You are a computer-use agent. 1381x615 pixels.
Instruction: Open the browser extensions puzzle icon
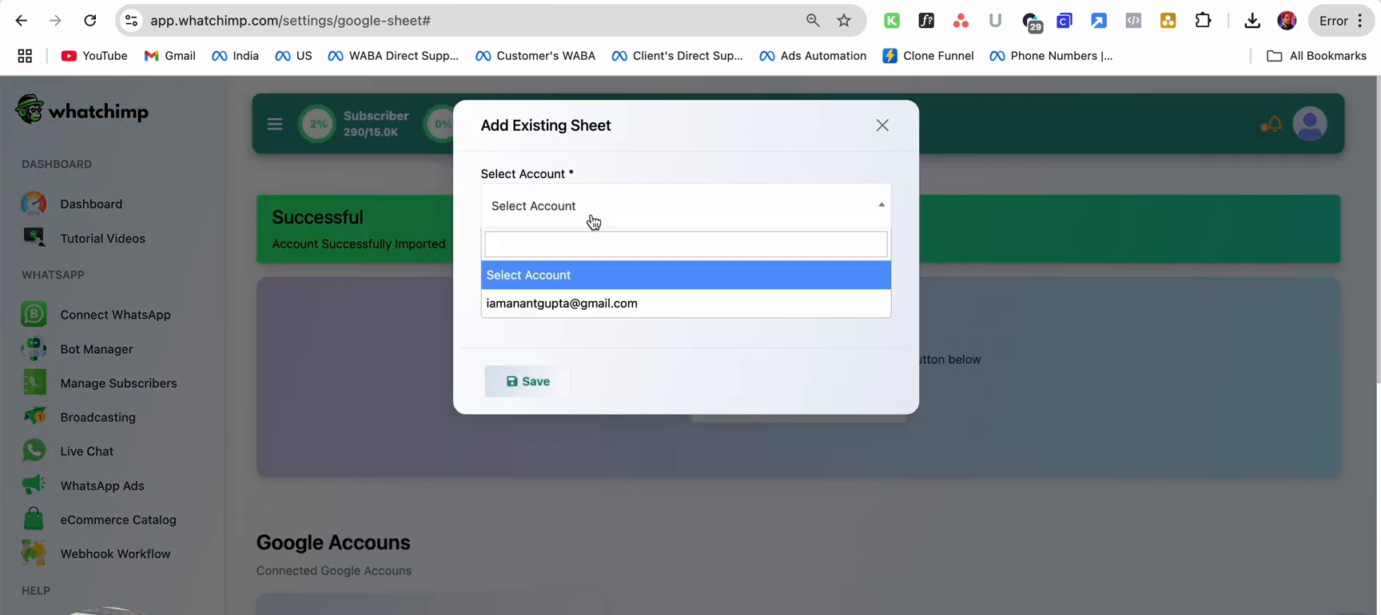1203,21
